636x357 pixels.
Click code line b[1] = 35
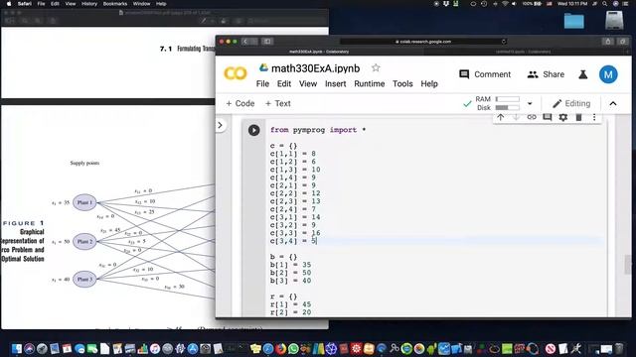(290, 265)
